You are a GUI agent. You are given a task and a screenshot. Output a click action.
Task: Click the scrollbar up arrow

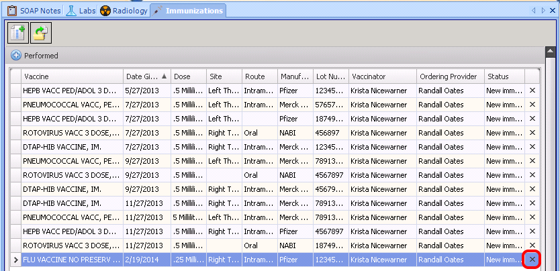551,52
